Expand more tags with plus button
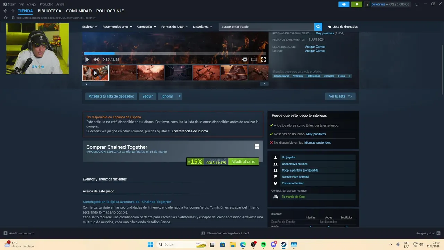This screenshot has width=444, height=250. 349,76
